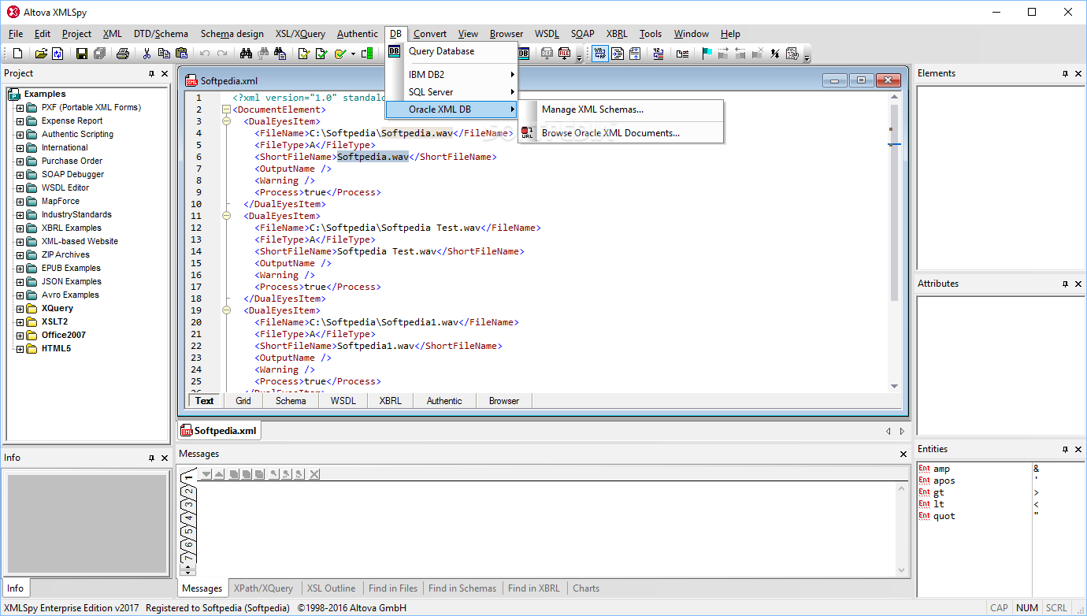The image size is (1087, 616).
Task: Toggle Word Wrap in the text toolbar
Action: [600, 54]
